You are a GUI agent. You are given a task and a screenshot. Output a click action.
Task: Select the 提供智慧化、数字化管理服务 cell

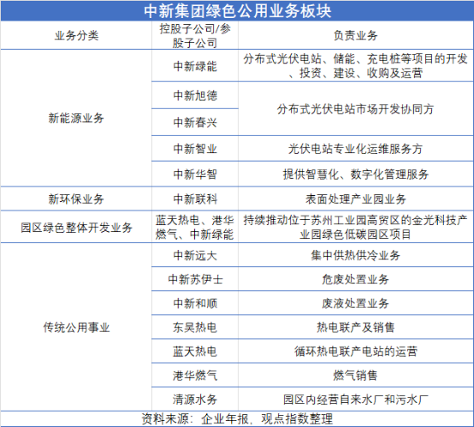tap(356, 174)
